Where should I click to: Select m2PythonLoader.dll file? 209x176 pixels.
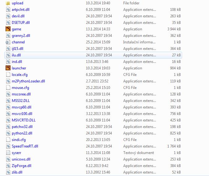pos(28,81)
